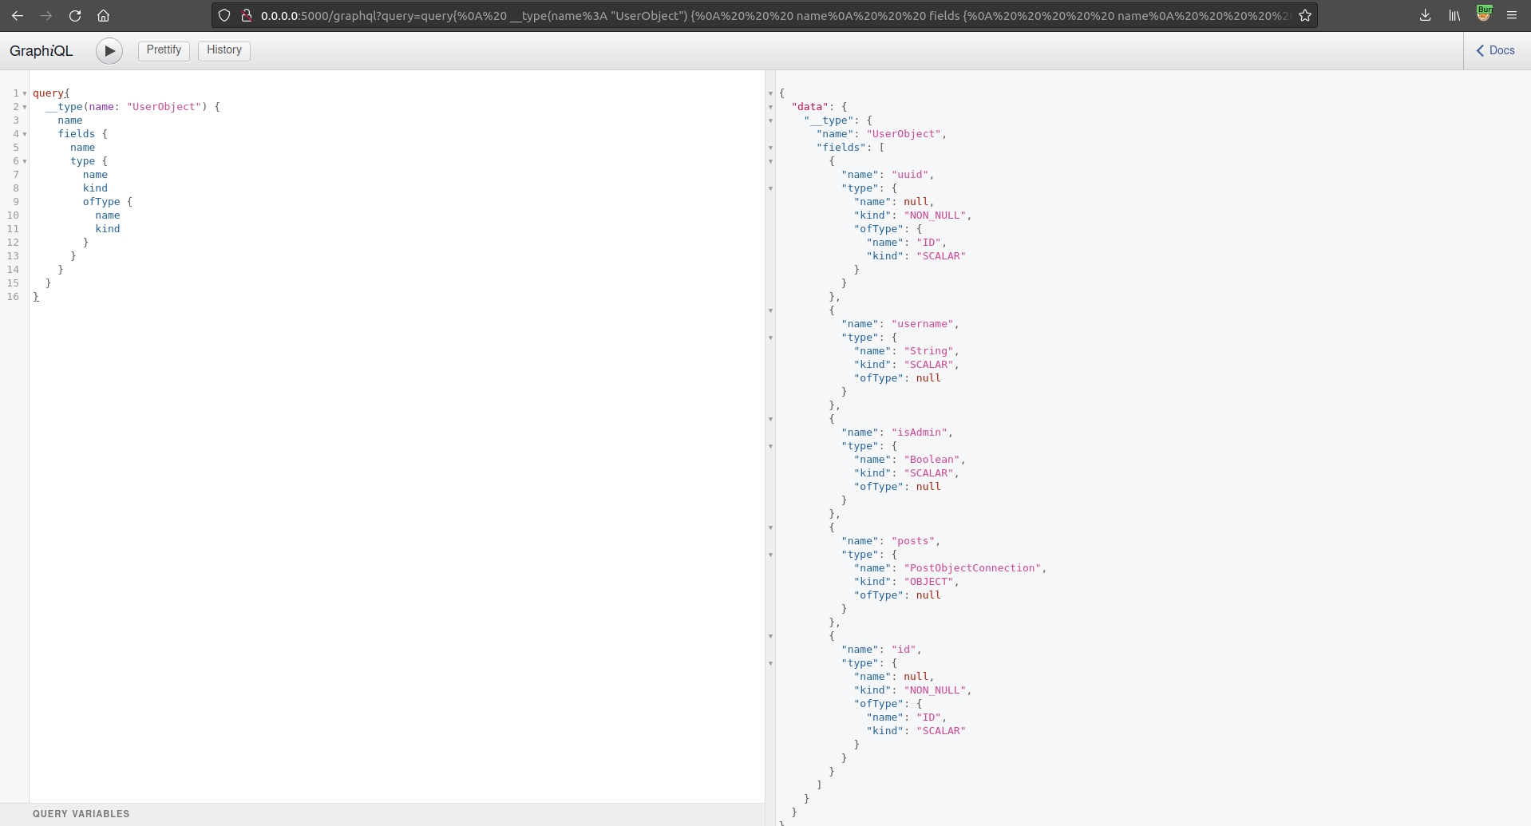
Task: Fold the "fields" array in results
Action: click(770, 148)
